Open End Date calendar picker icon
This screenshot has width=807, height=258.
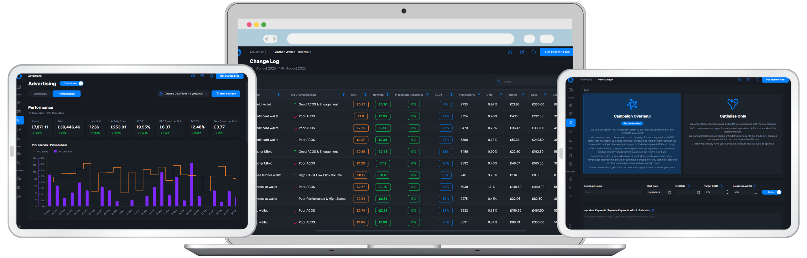click(699, 193)
